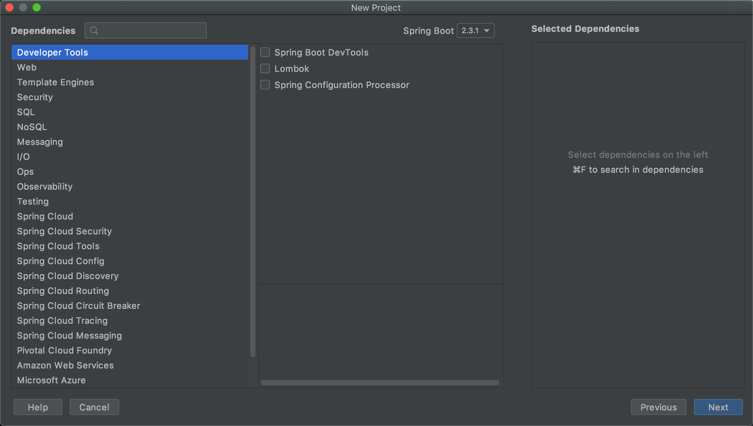Screen dimensions: 753x426
Task: Expand Spring Cloud Circuit Breaker category
Action: 78,305
